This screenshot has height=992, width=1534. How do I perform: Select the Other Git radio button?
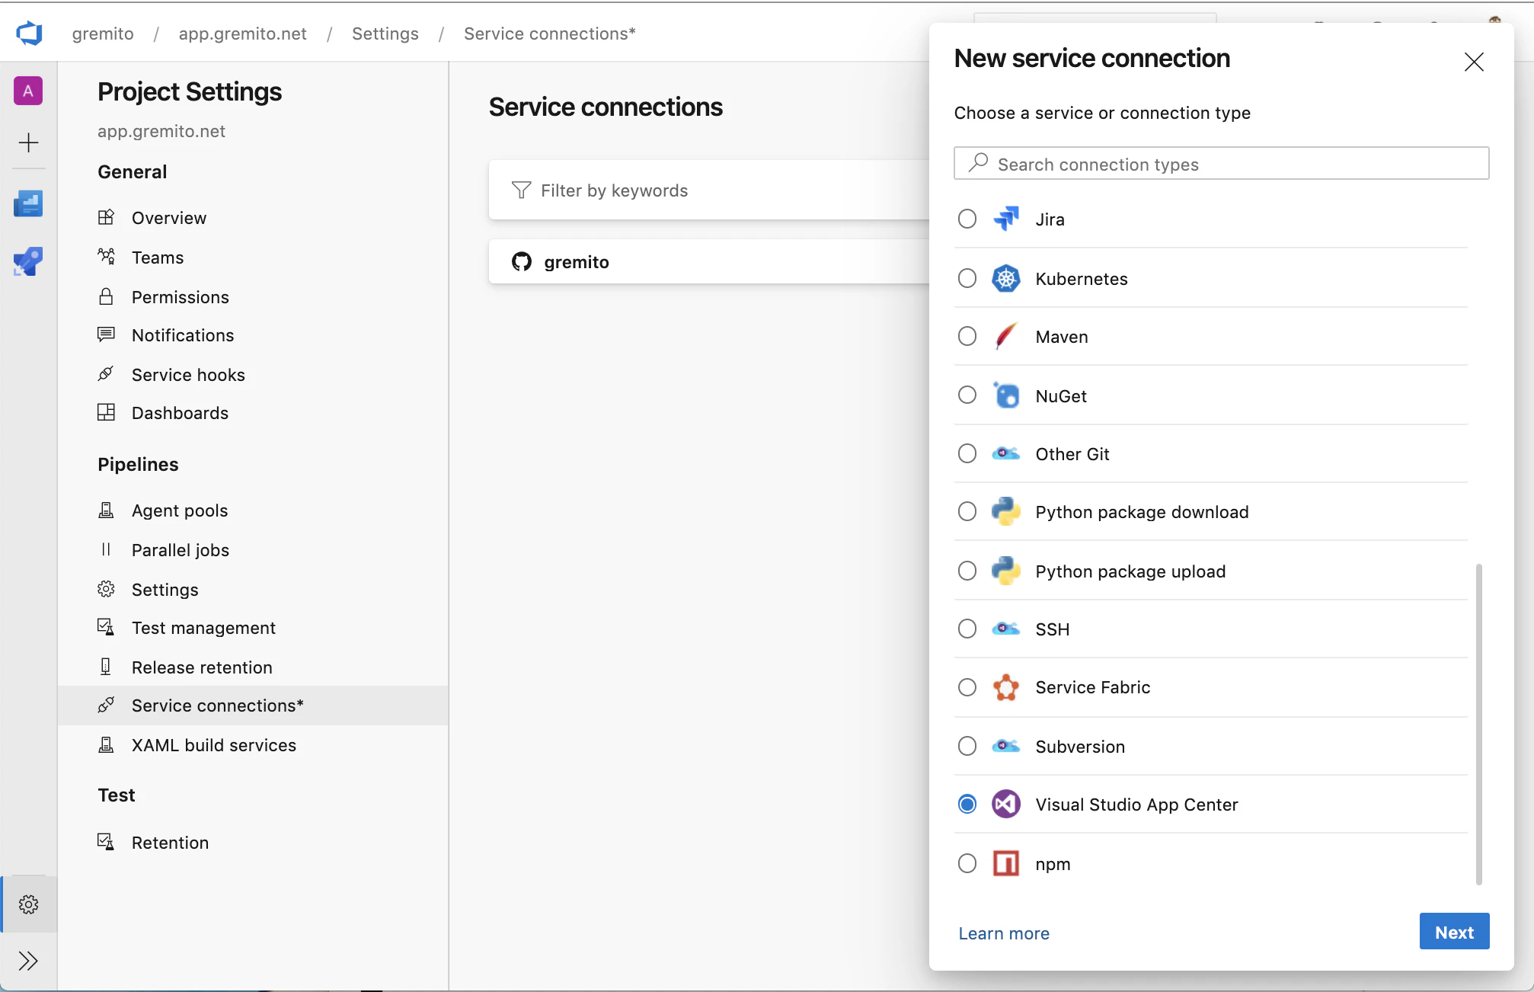[x=967, y=453]
